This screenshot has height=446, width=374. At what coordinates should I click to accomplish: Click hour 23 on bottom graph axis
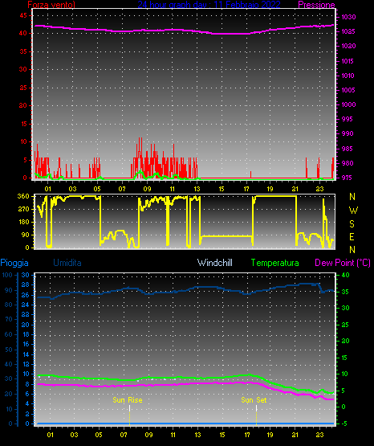coord(319,435)
